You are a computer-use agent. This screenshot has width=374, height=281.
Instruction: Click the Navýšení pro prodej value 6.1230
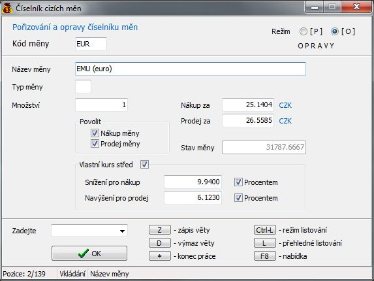[193, 197]
